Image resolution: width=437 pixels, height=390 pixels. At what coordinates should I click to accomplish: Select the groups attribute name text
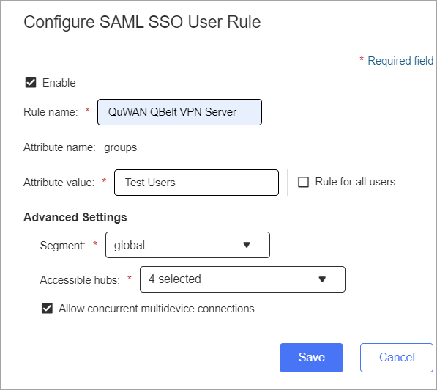click(120, 147)
